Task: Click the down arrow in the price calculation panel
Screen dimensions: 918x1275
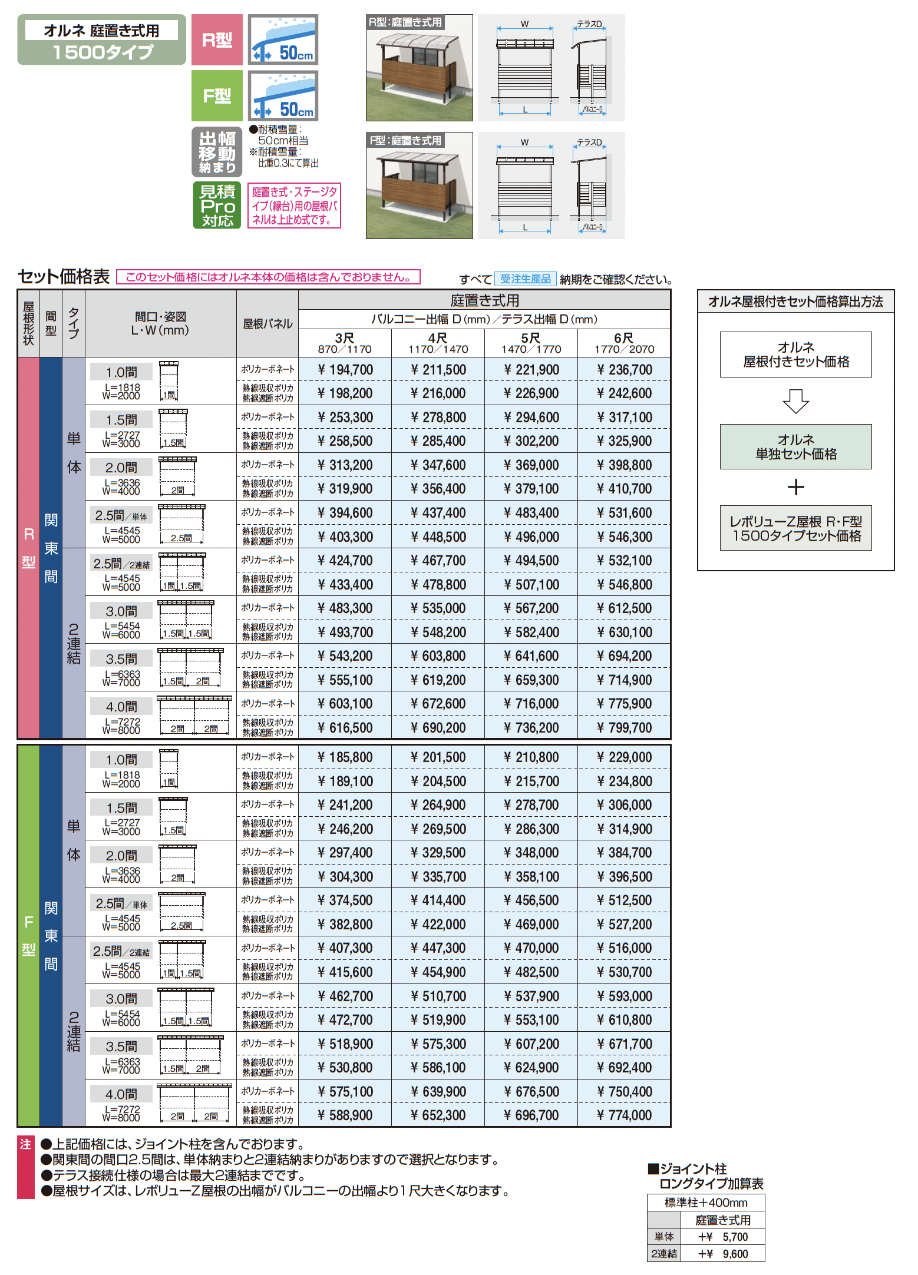Action: coord(795,401)
